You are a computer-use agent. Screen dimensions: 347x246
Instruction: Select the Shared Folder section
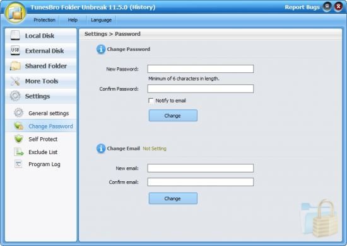[41, 66]
